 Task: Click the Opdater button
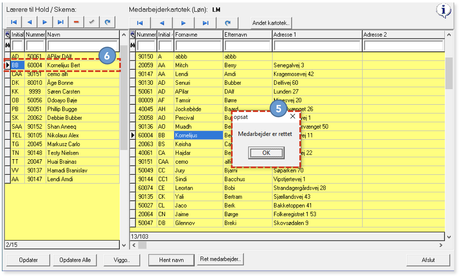(28, 260)
